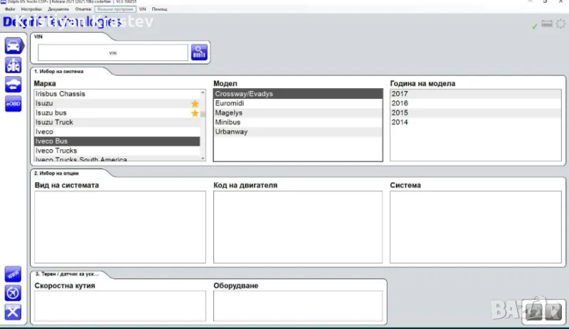Click the airplane flight recorder icon
Viewport: 569px width, 329px height.
13,292
